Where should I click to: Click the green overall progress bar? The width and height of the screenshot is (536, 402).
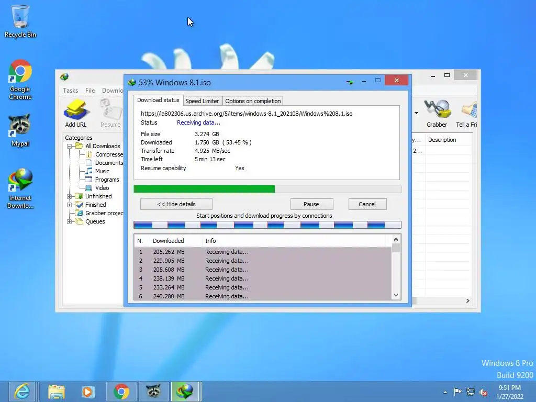(267, 189)
